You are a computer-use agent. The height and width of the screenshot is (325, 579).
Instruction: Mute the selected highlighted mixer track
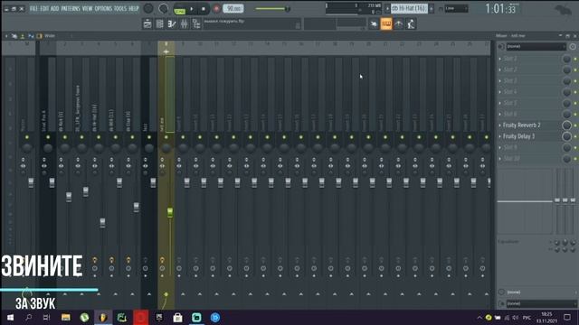tap(166, 137)
